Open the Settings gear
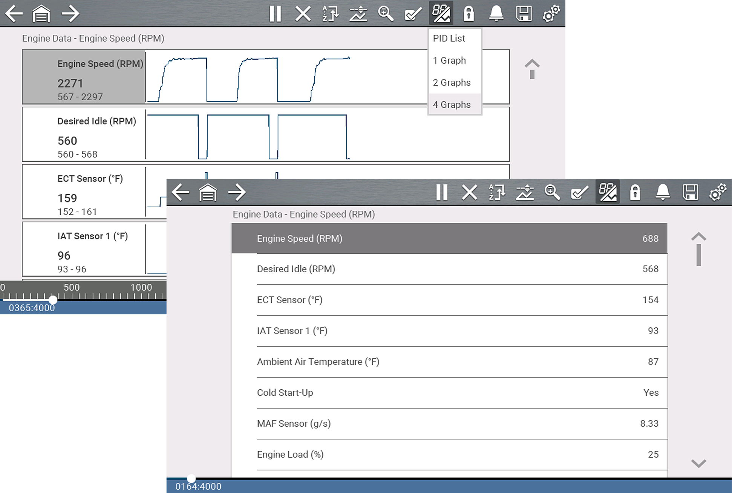 click(x=551, y=14)
